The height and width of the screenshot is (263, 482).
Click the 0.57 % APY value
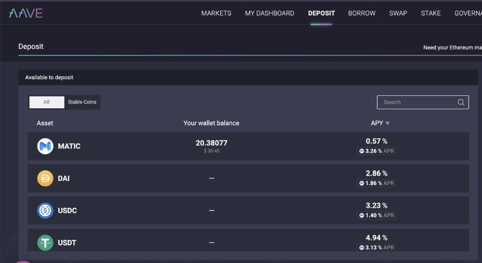pyautogui.click(x=376, y=141)
